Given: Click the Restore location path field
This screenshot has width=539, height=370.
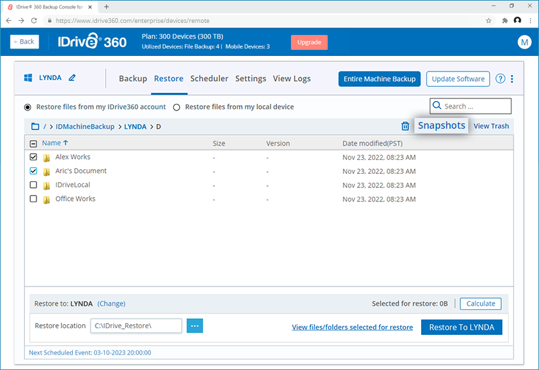Looking at the screenshot, I should pyautogui.click(x=136, y=326).
